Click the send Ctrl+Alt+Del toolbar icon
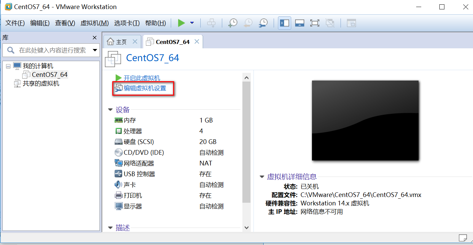The width and height of the screenshot is (473, 245). [x=211, y=23]
